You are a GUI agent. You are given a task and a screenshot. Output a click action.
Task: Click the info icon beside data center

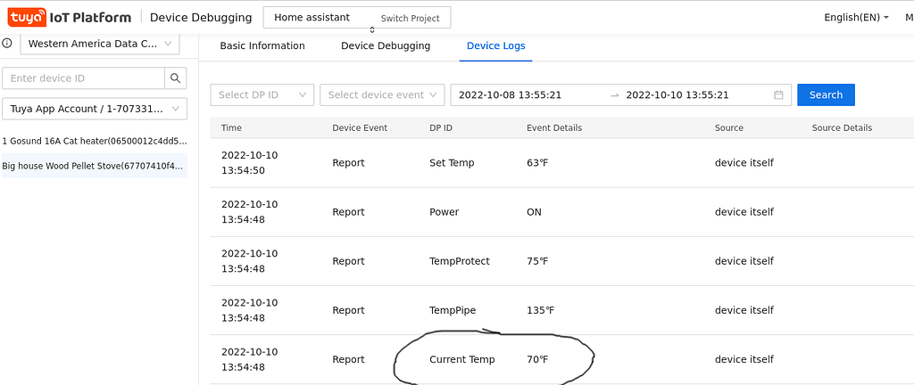click(x=7, y=43)
